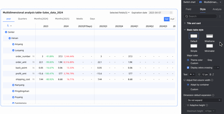
Task: Collapse the Center row
Action: click(6, 32)
